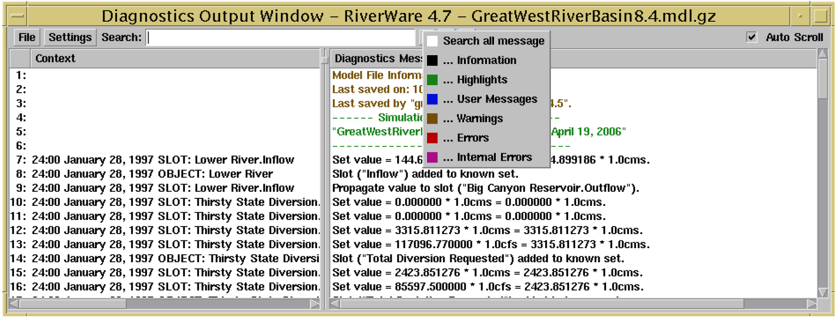
Task: Click the brown Warnings color square
Action: click(x=432, y=119)
